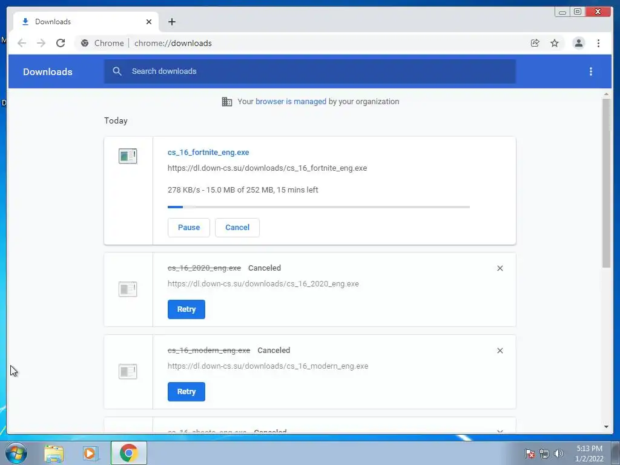Pause the cs_16_fortnite_eng.exe download
Image resolution: width=620 pixels, height=465 pixels.
189,228
